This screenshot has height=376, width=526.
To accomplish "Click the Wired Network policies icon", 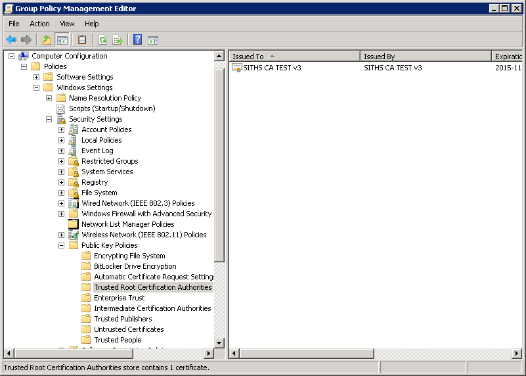I will 74,203.
